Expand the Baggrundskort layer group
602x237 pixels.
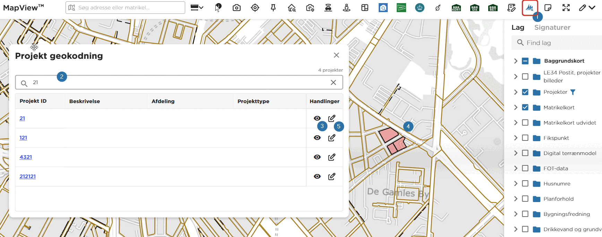click(516, 61)
